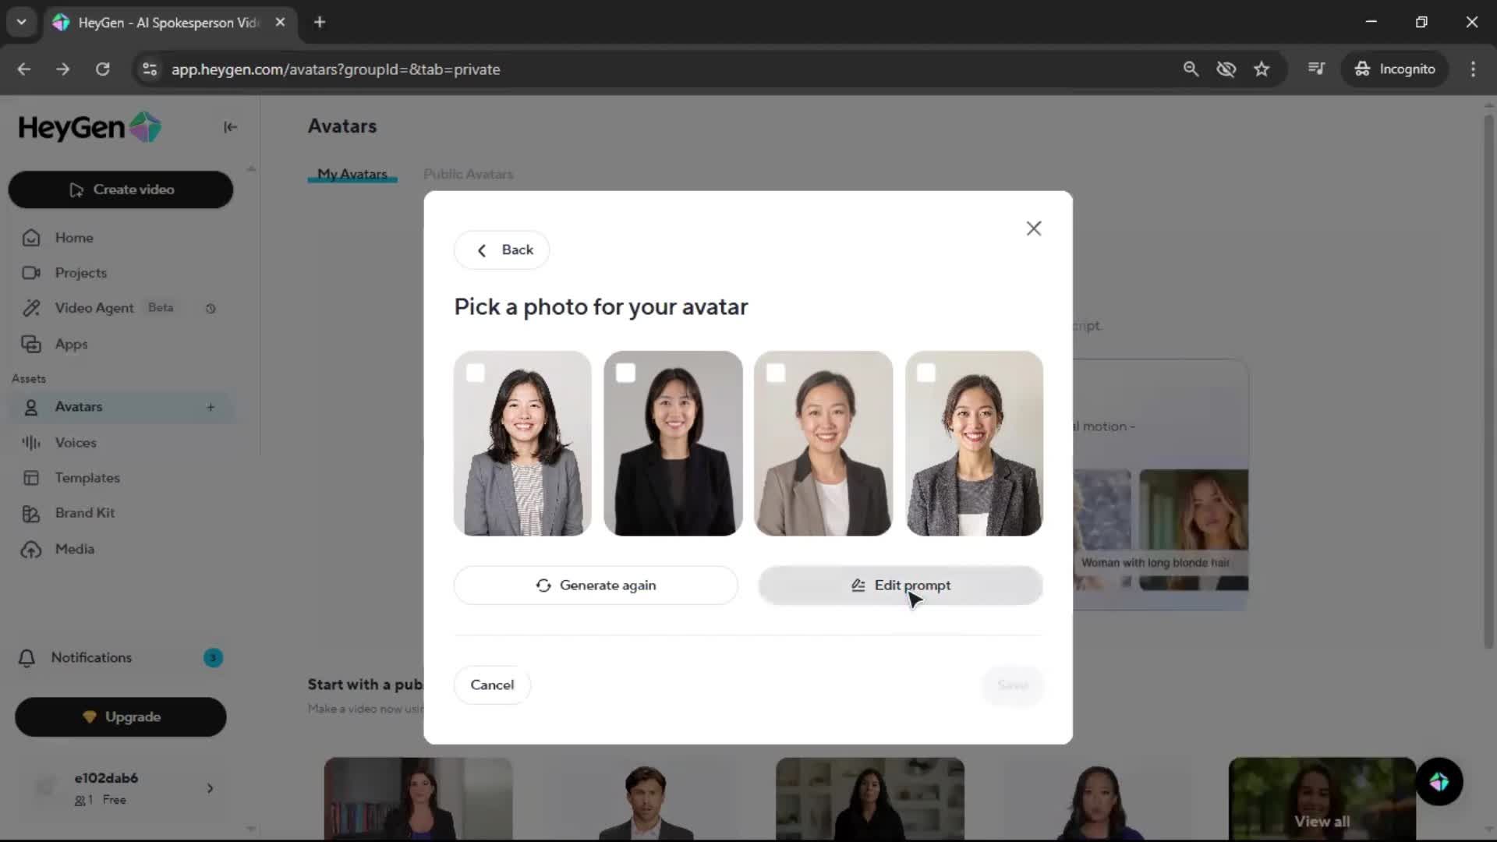Open the tab search dropdown arrow
This screenshot has width=1497, height=842.
[21, 22]
